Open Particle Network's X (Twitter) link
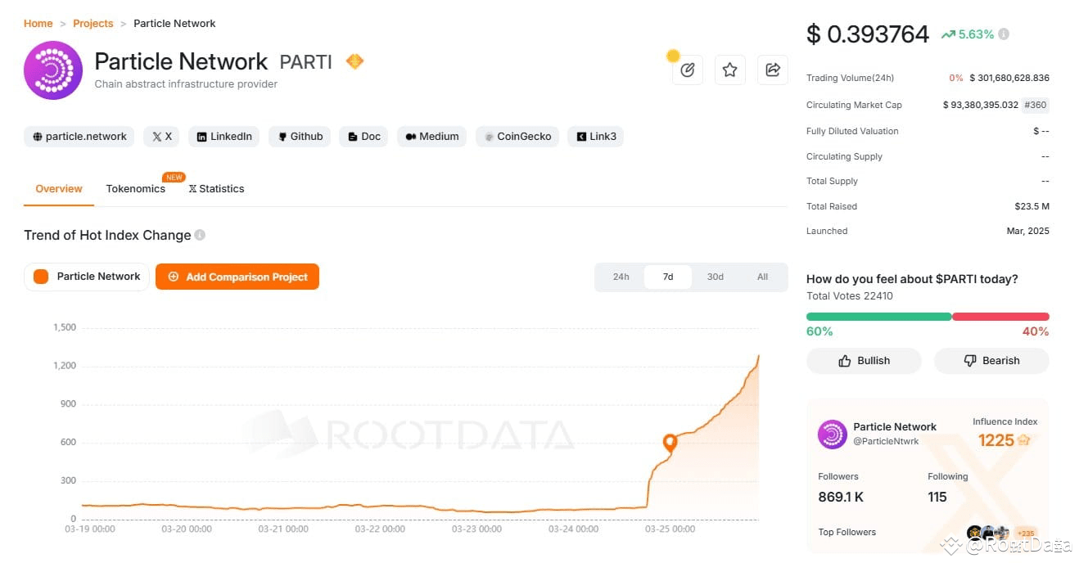Viewport: 1079px width, 563px height. click(x=161, y=136)
